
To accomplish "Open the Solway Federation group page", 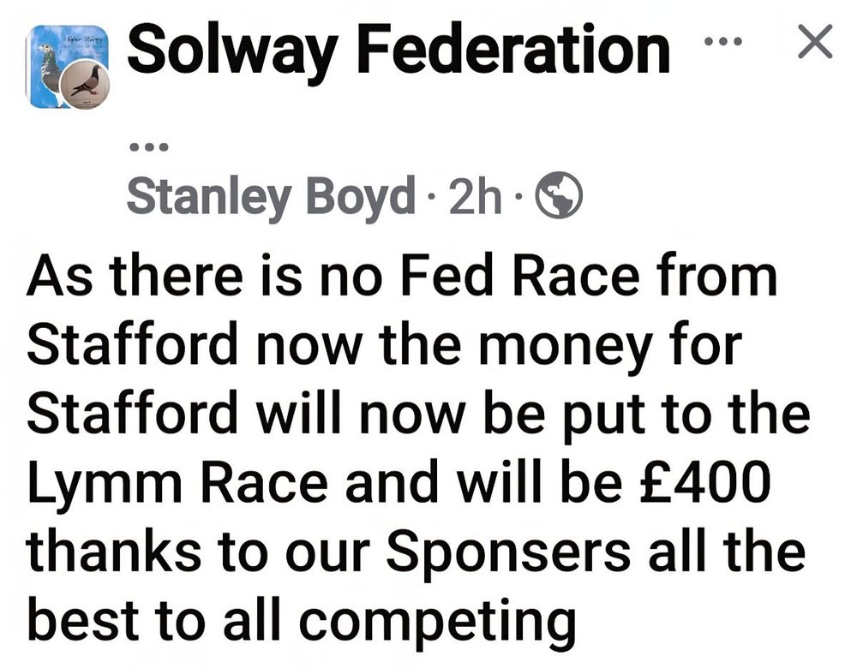I will tap(399, 51).
